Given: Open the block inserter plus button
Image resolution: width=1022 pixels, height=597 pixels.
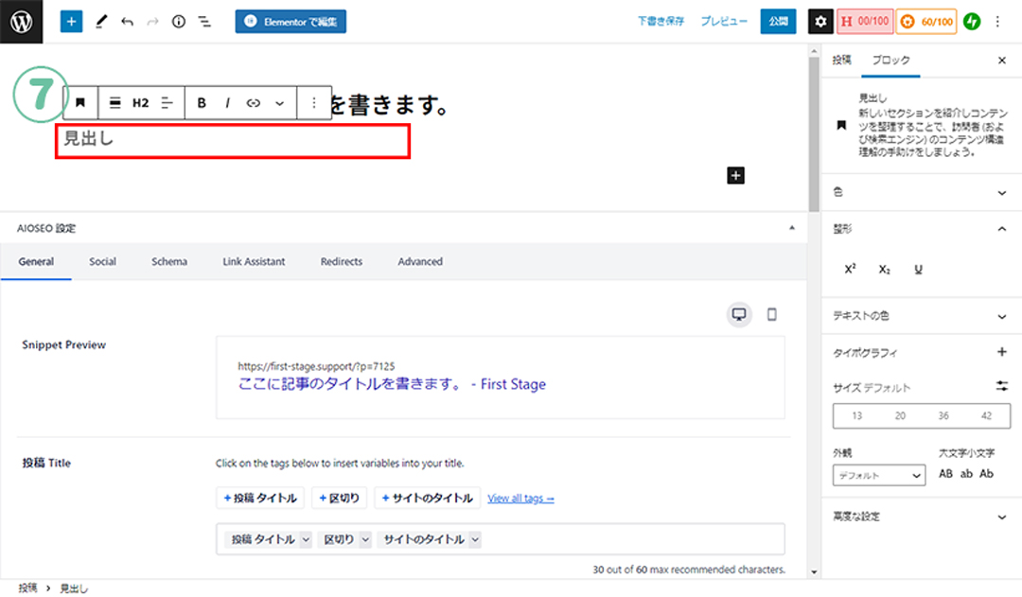Looking at the screenshot, I should [x=72, y=21].
